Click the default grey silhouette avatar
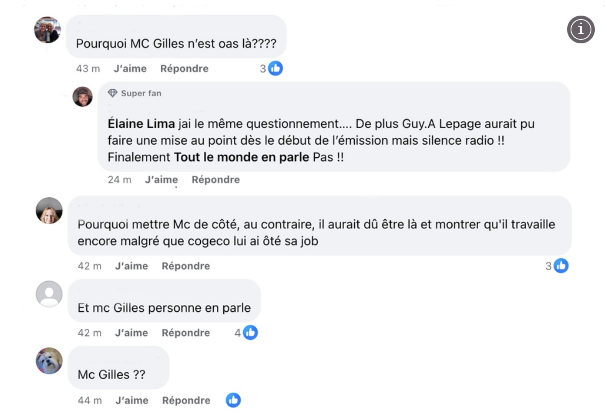The width and height of the screenshot is (607, 417). (x=49, y=294)
